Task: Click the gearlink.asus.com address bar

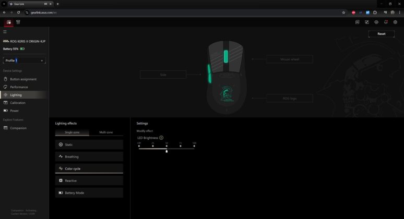Action: (184, 13)
